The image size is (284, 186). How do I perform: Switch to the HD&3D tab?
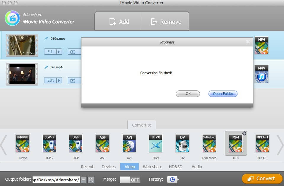176,167
